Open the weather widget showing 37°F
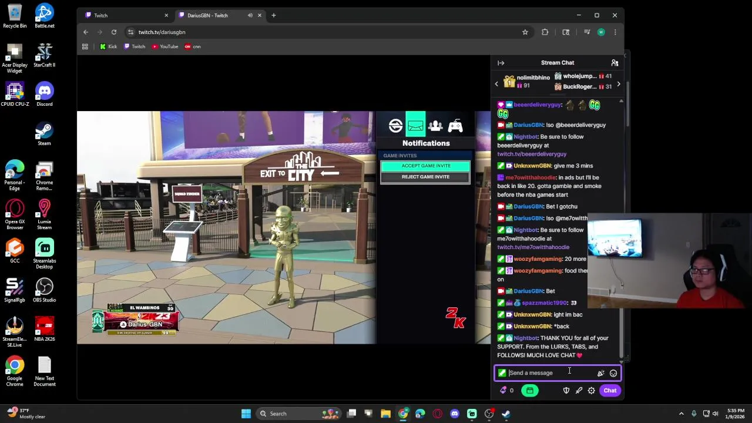752x423 pixels. (x=25, y=414)
